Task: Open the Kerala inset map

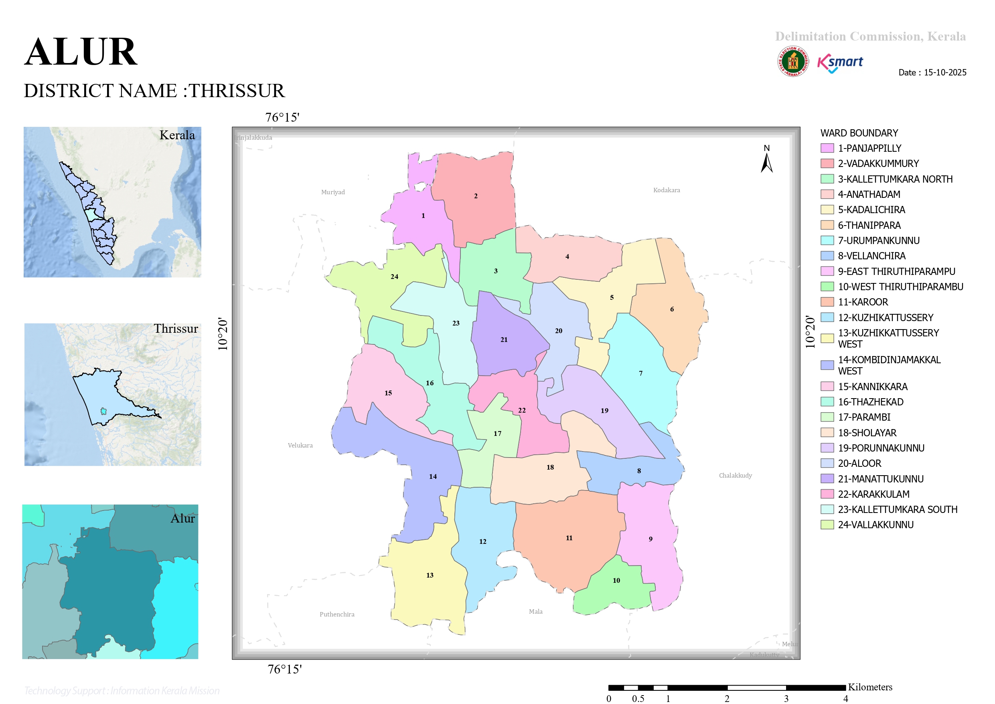Action: (112, 202)
